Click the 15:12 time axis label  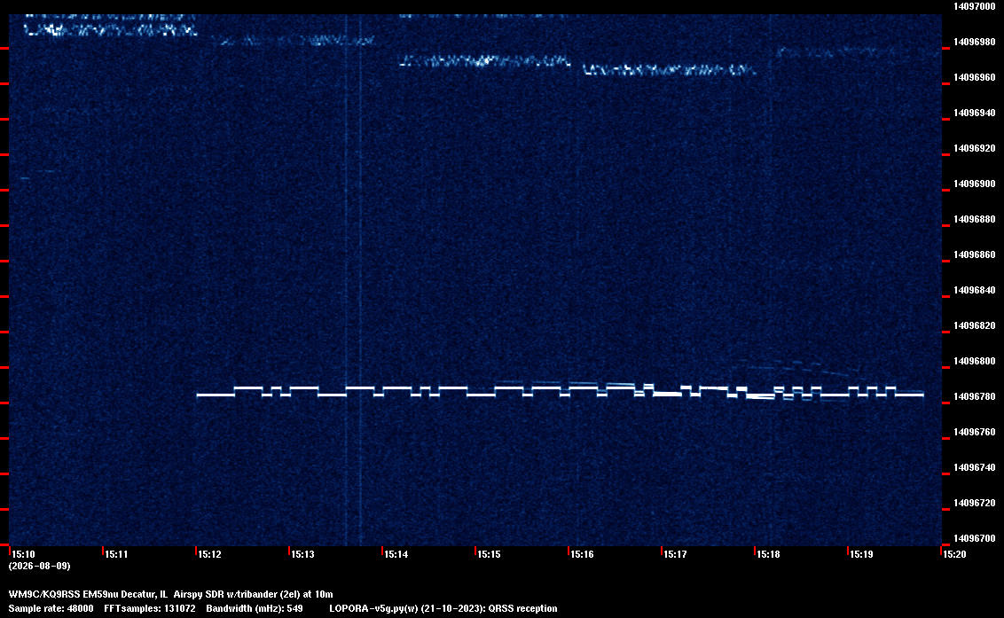coord(210,554)
